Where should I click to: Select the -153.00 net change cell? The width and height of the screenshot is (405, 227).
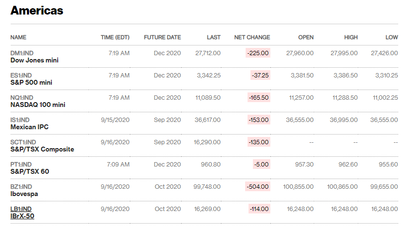259,120
